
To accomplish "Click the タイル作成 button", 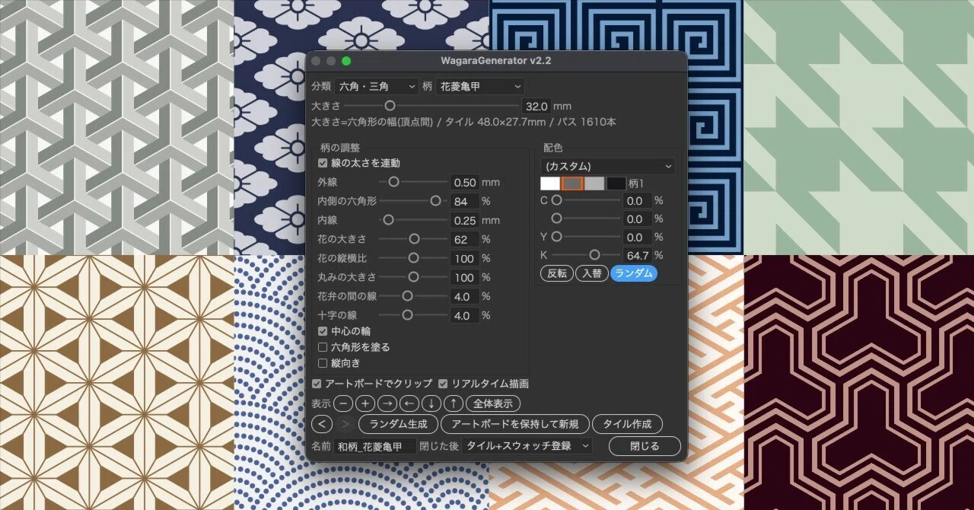I will click(x=627, y=424).
